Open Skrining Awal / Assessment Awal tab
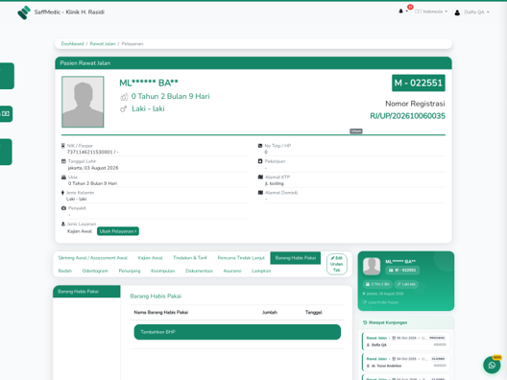This screenshot has height=380, width=507. 93,258
